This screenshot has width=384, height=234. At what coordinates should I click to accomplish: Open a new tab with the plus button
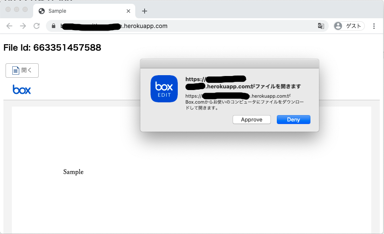[x=145, y=11]
